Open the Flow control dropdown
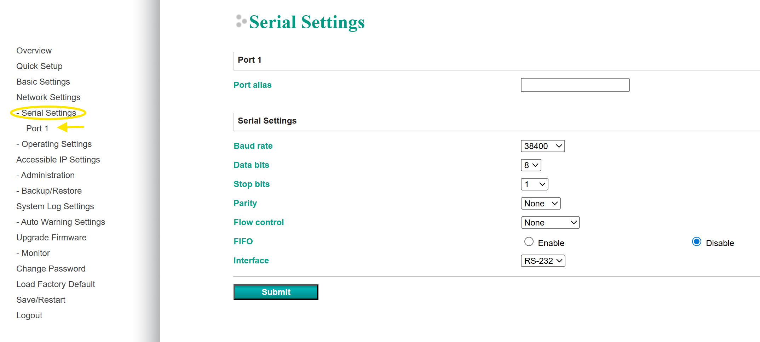This screenshot has height=342, width=760. (550, 223)
